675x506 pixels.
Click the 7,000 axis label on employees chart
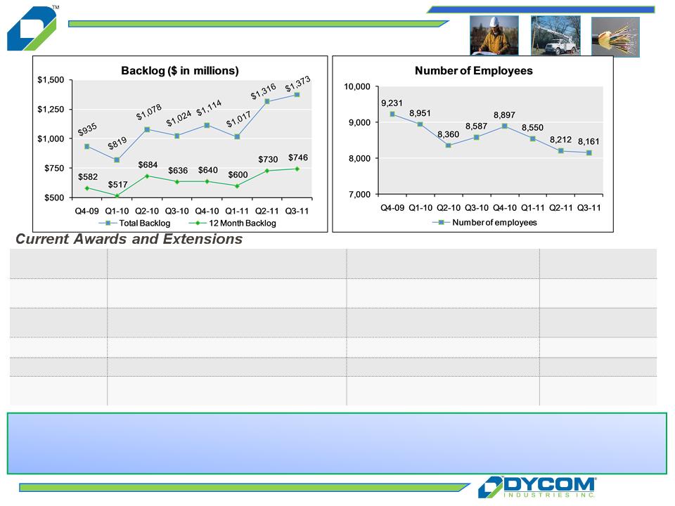[x=359, y=195]
